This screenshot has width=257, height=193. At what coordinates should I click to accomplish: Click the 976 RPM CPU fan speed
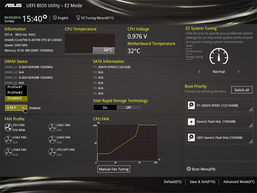[x=19, y=130]
